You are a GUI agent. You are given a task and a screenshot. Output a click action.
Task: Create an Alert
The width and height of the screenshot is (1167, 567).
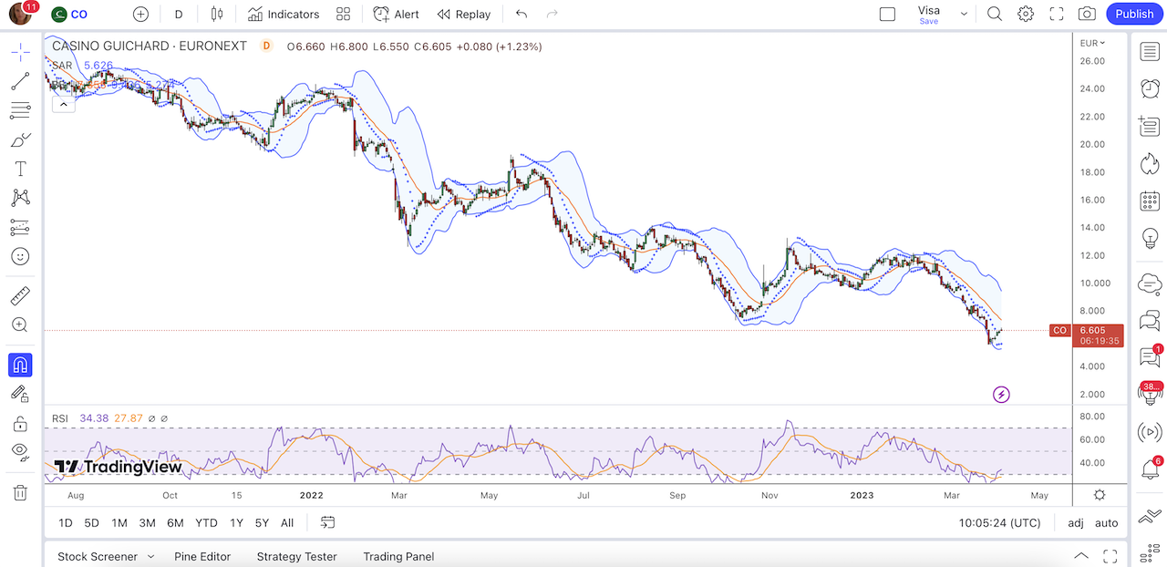tap(397, 14)
